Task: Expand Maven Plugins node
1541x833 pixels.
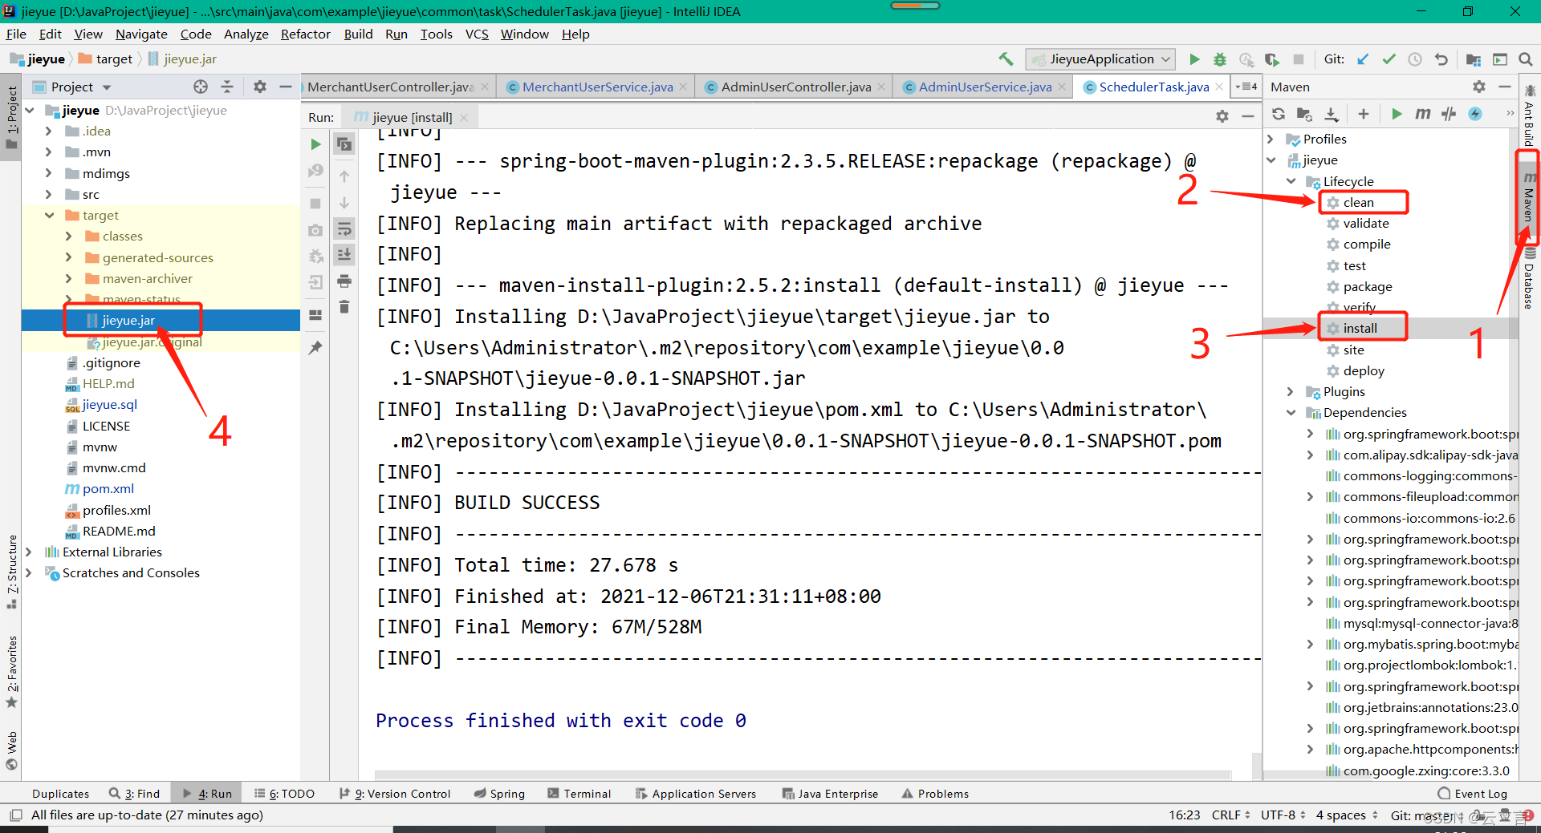Action: click(1291, 392)
